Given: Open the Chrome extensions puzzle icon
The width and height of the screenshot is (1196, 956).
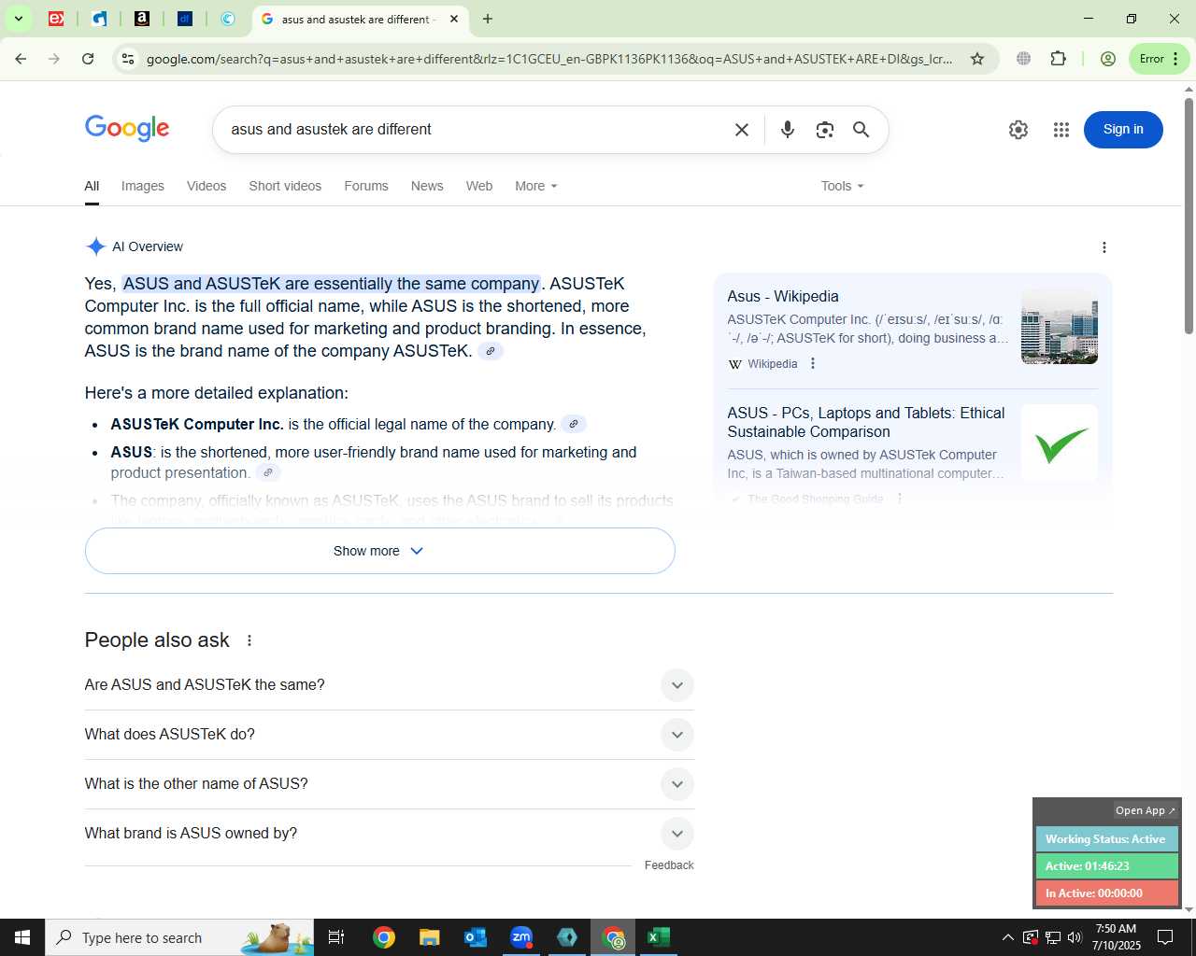Looking at the screenshot, I should coord(1058,59).
